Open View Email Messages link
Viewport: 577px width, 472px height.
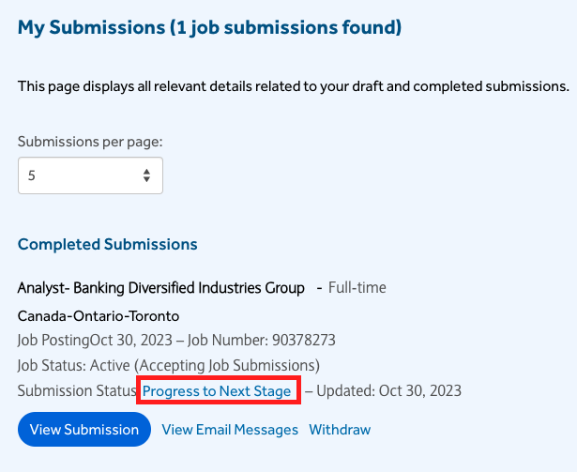click(x=230, y=430)
